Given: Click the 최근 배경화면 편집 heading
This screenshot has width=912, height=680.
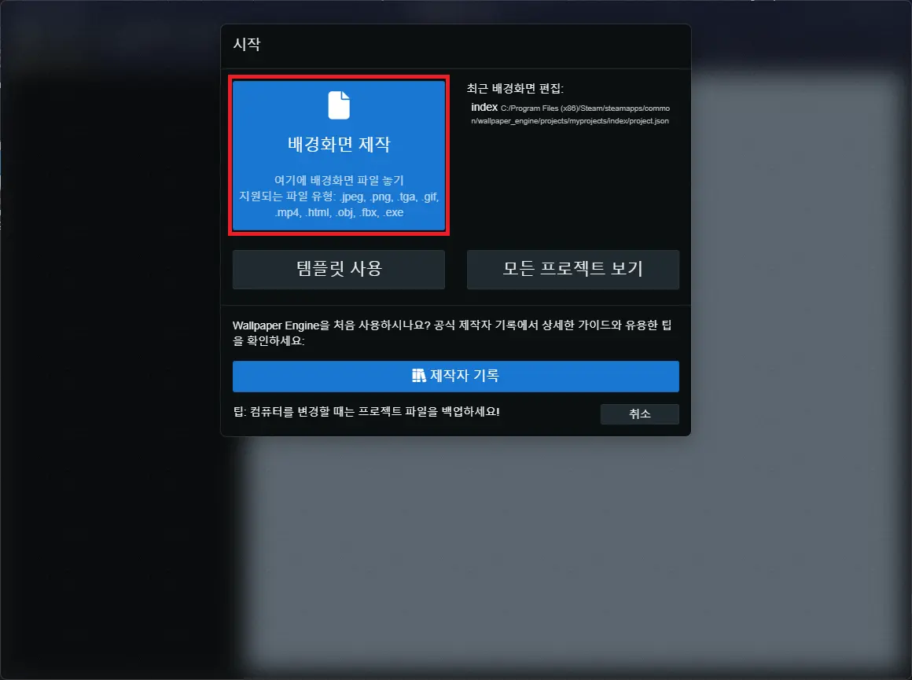Looking at the screenshot, I should point(515,88).
